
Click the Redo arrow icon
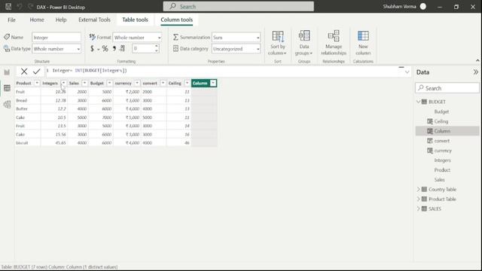coord(30,7)
